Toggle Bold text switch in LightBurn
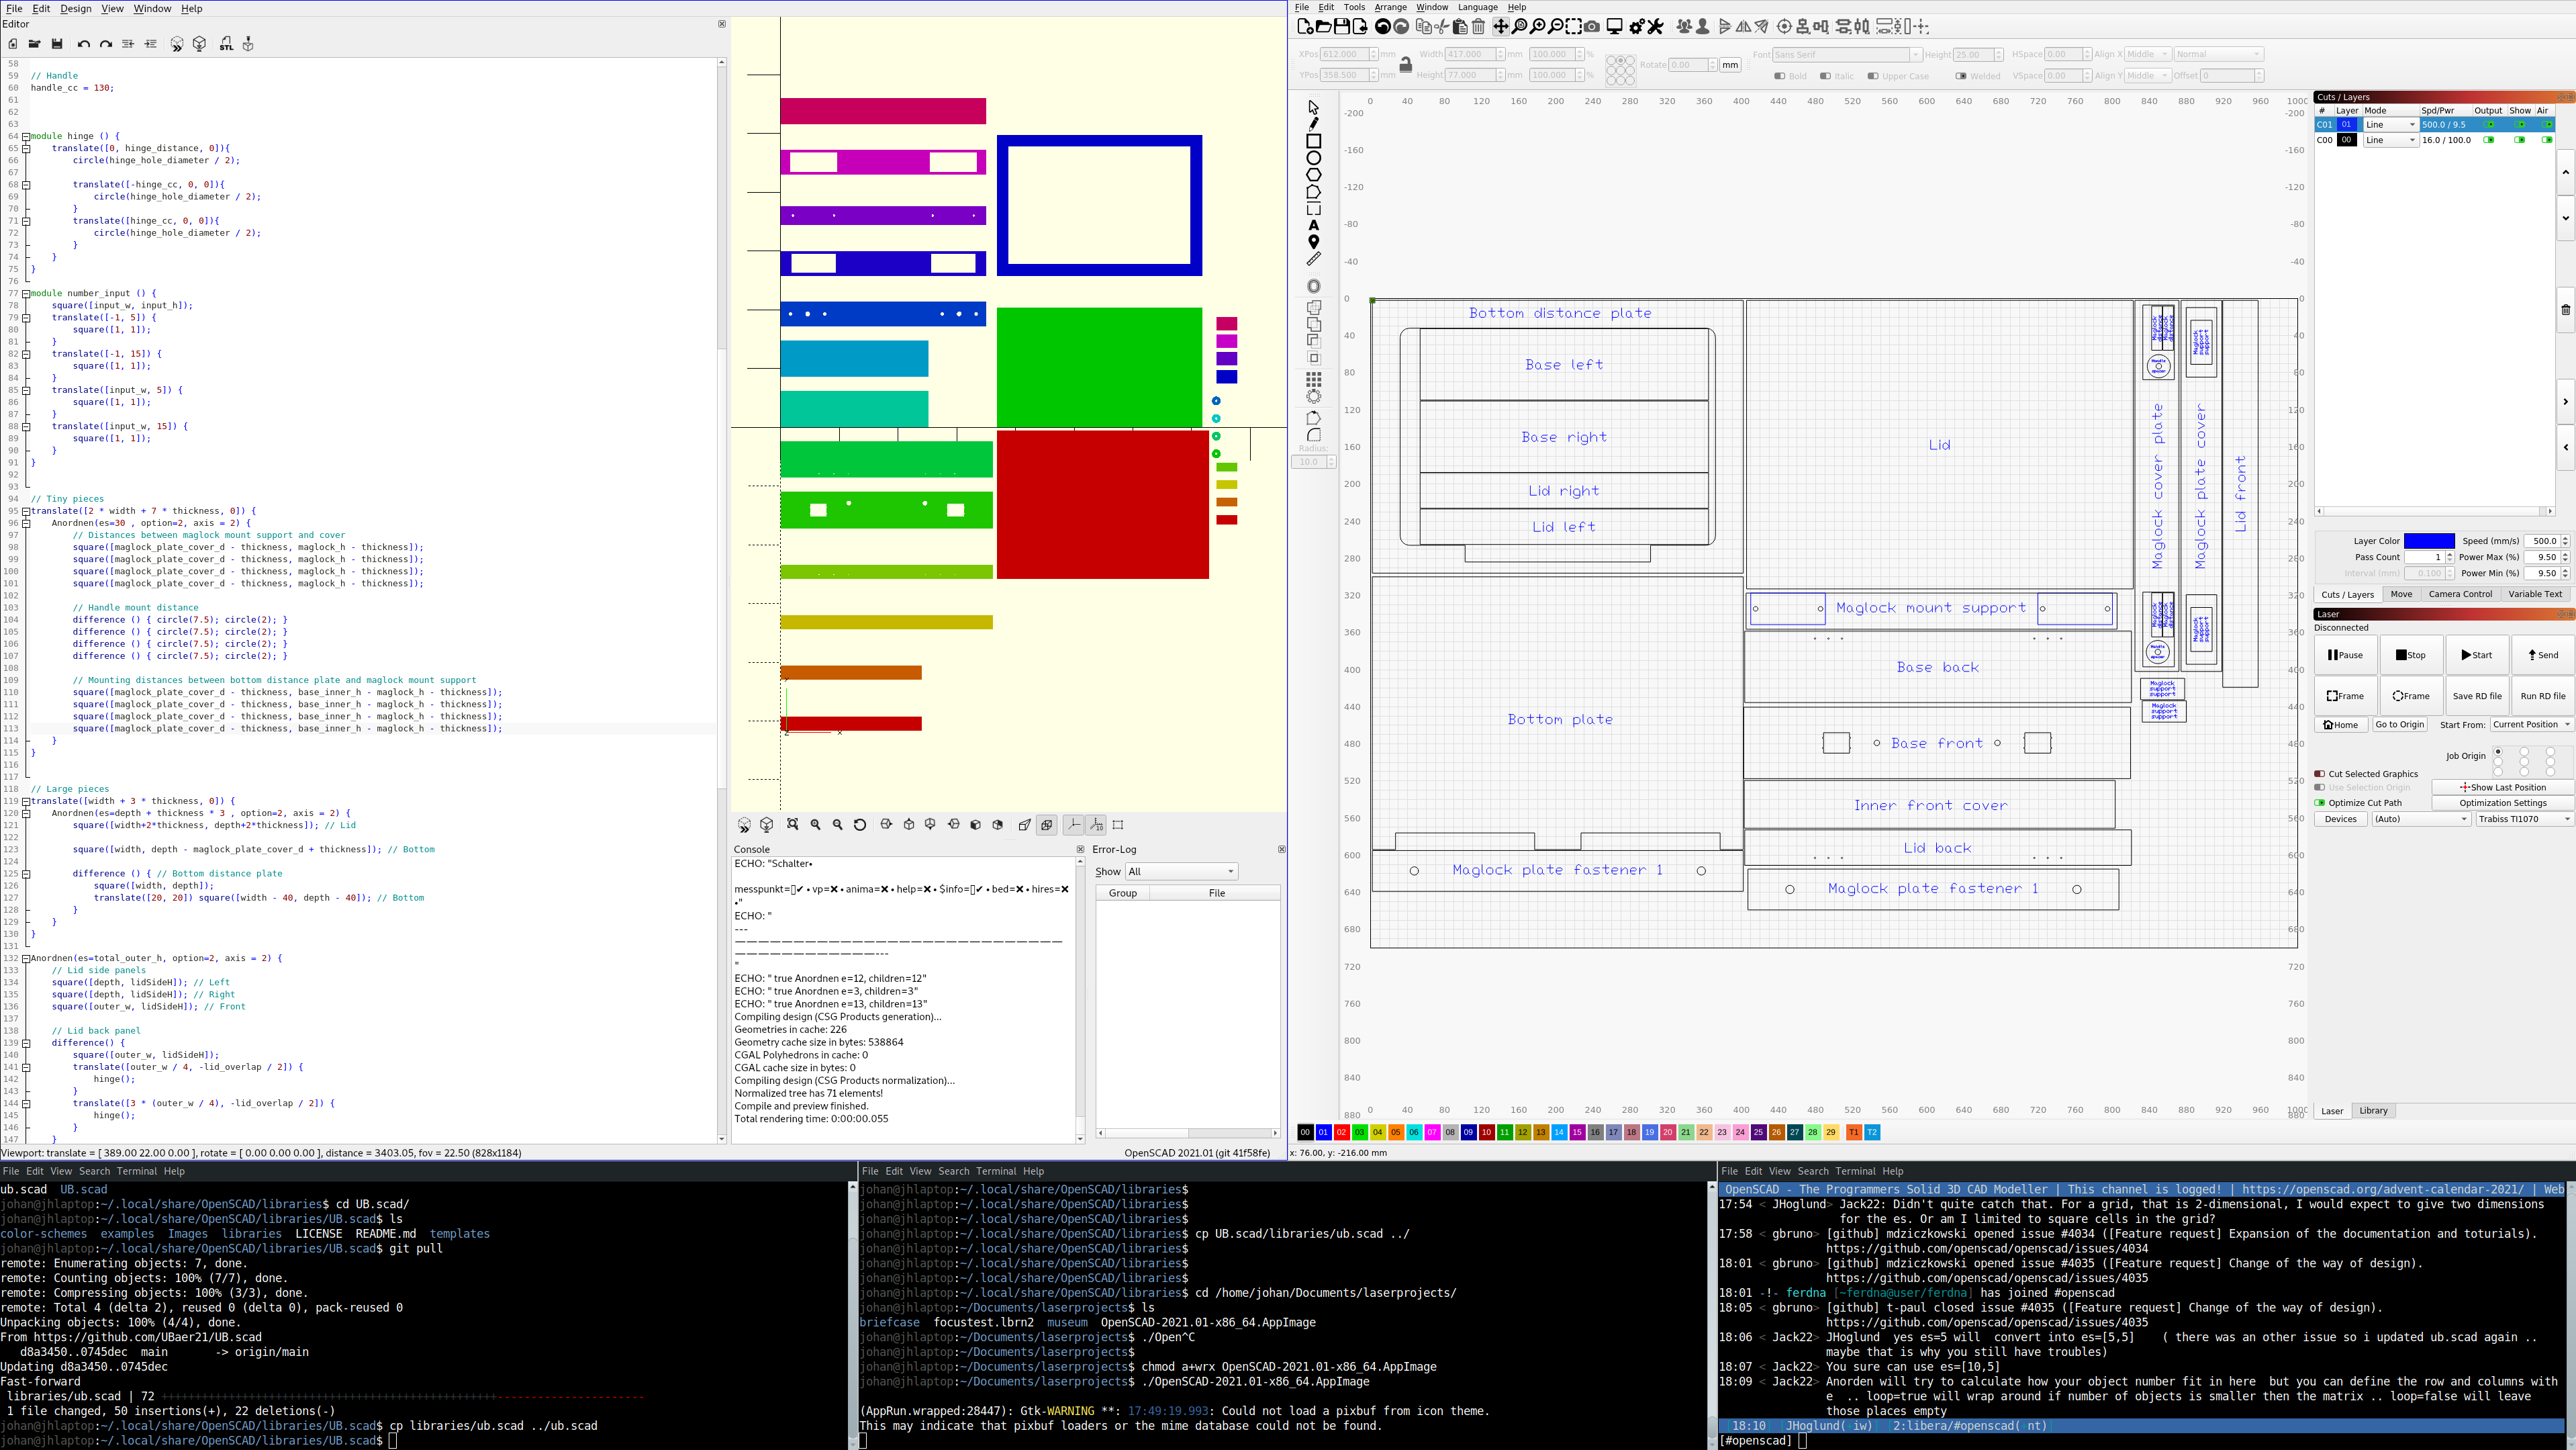The width and height of the screenshot is (2576, 1450). pyautogui.click(x=1780, y=76)
